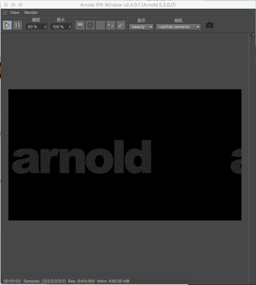
Task: Click the red close window button
Action: pyautogui.click(x=6, y=5)
